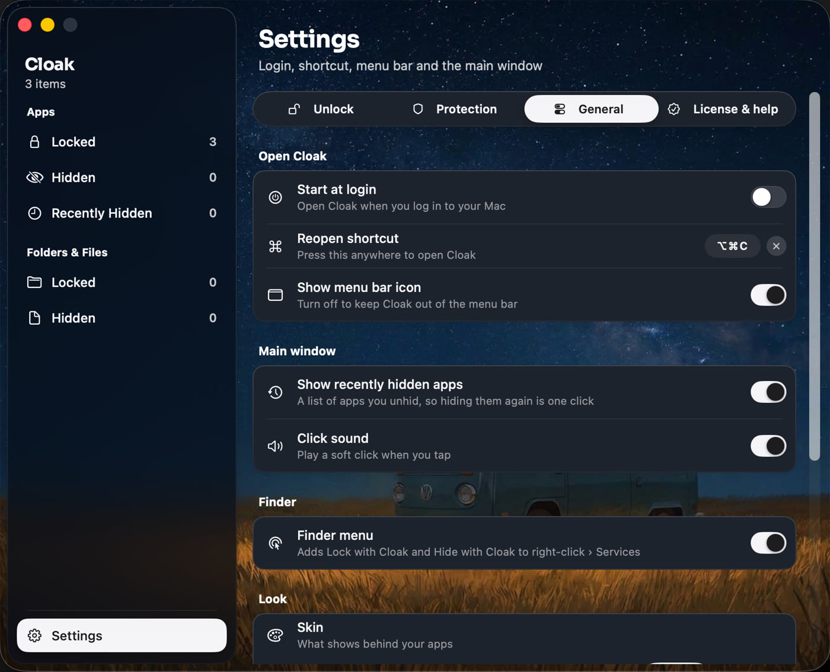
Task: Click the switches icon on General tab
Action: [560, 109]
